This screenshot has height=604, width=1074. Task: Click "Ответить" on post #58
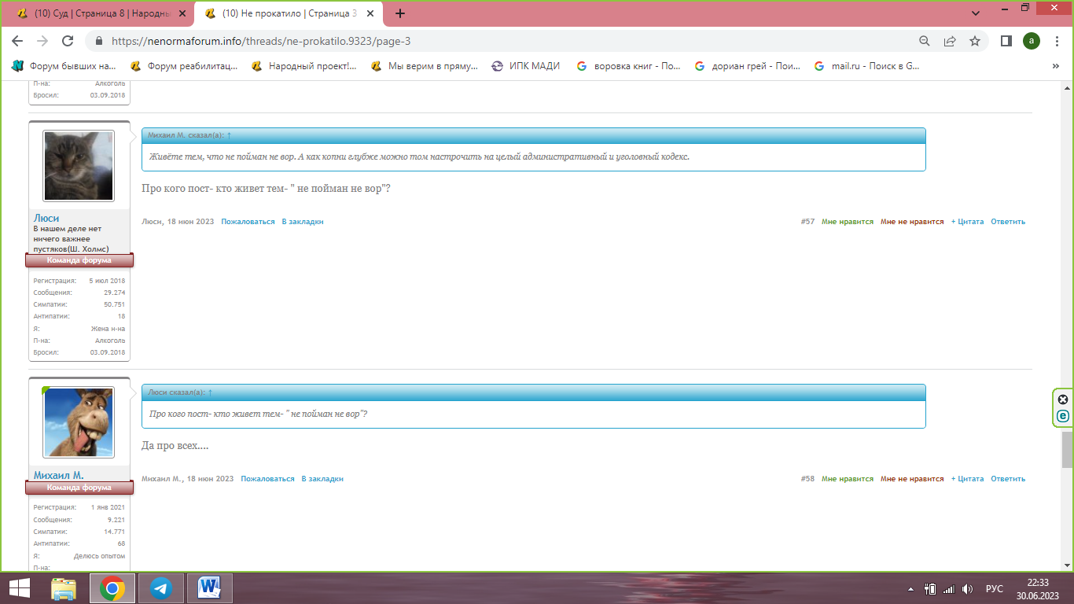tap(1007, 479)
